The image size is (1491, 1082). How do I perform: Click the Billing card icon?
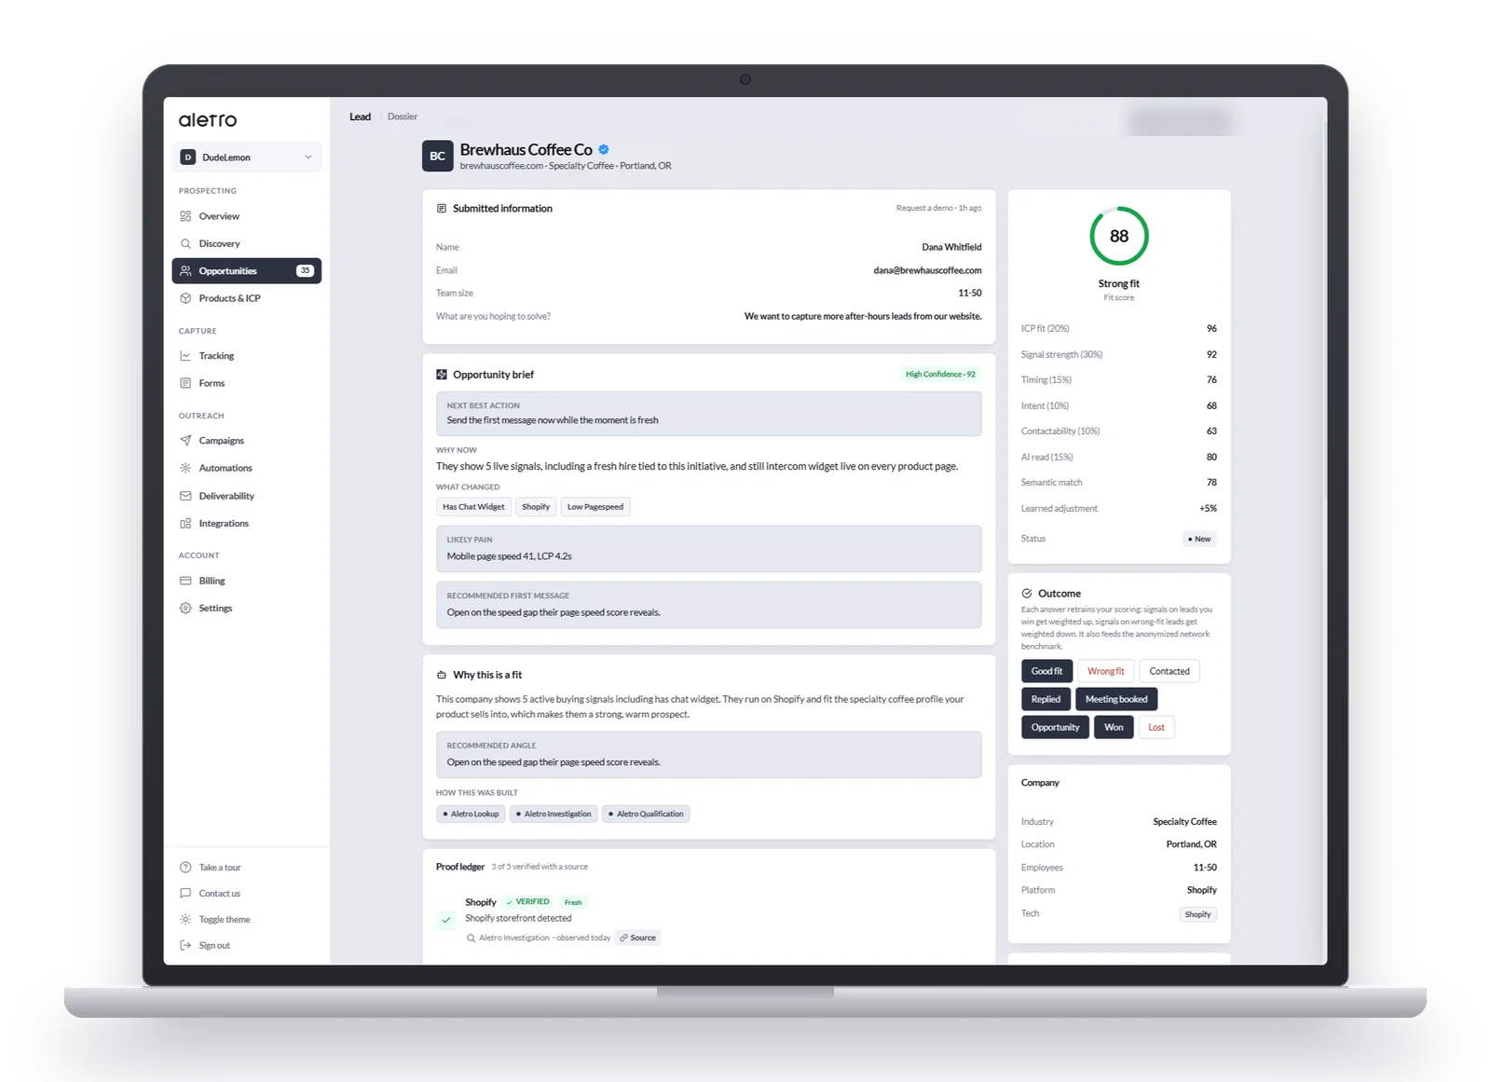point(185,581)
